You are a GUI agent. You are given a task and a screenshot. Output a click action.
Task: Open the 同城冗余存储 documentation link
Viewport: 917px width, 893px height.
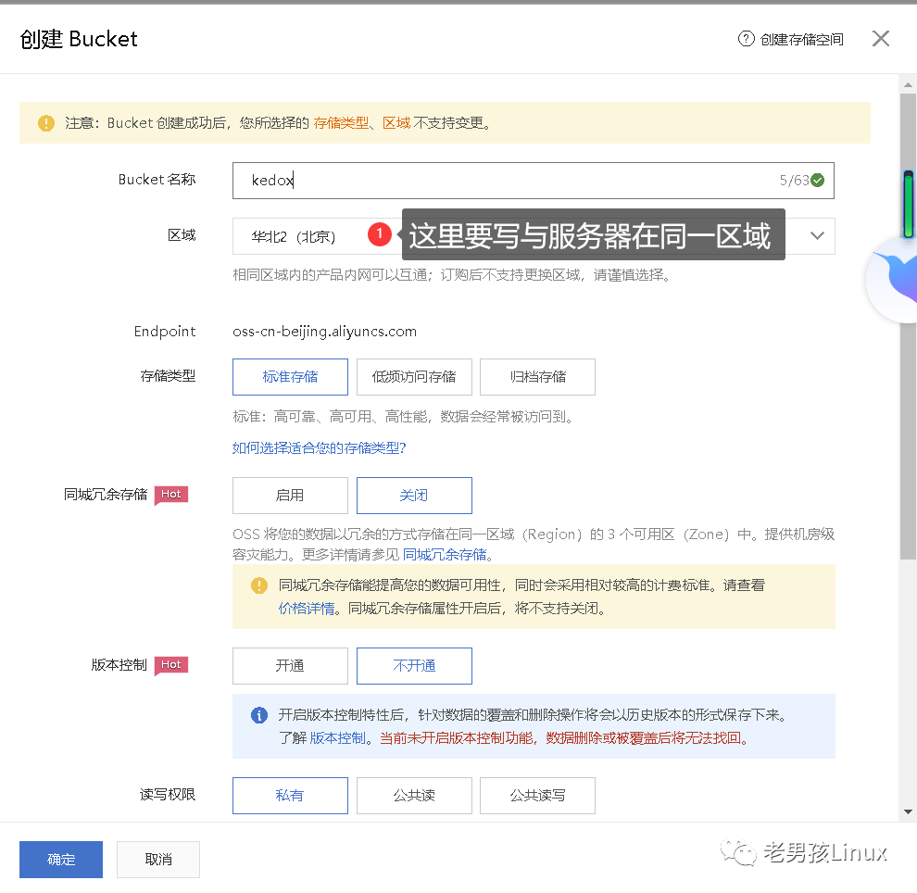click(x=445, y=554)
